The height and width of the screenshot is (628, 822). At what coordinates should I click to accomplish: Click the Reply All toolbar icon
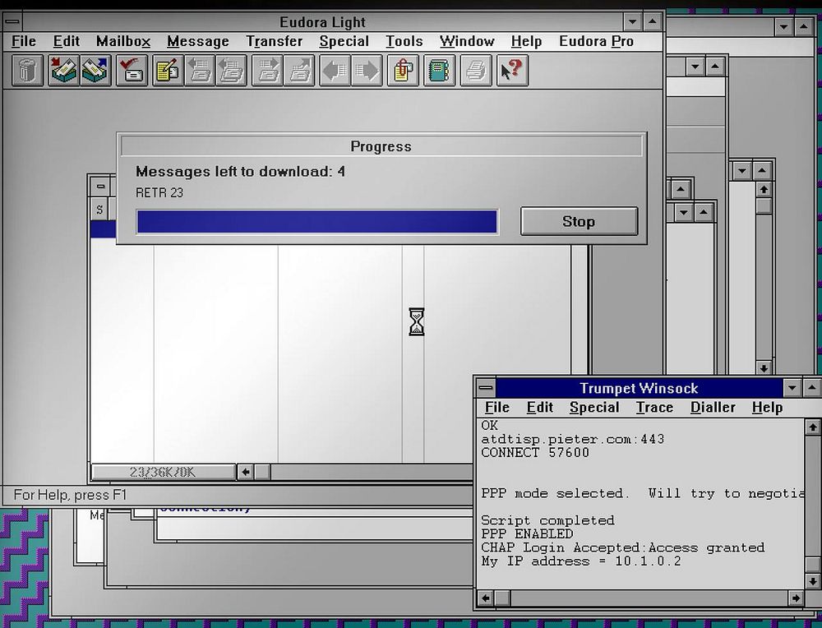coord(231,70)
